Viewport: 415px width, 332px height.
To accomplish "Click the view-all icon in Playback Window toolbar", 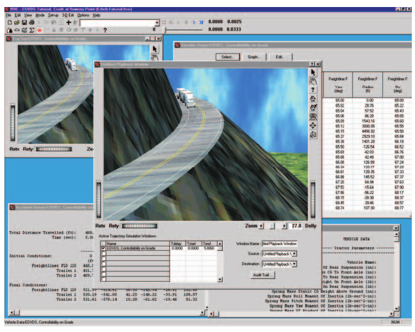I will [x=313, y=117].
